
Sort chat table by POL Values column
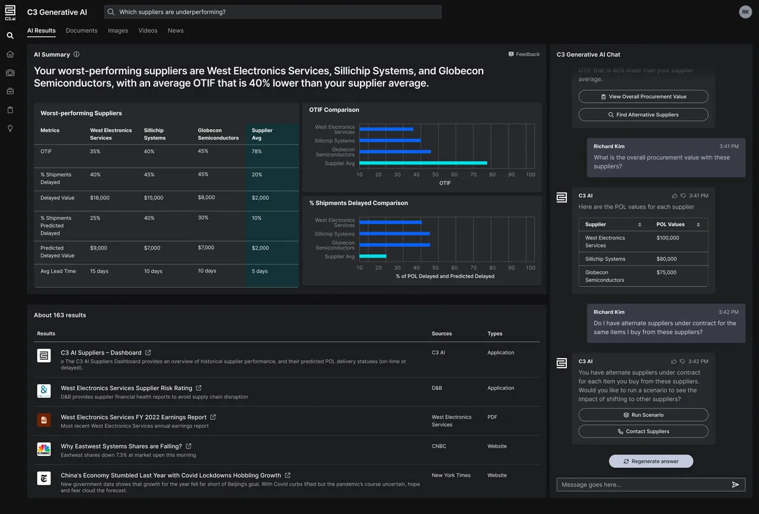tap(698, 225)
